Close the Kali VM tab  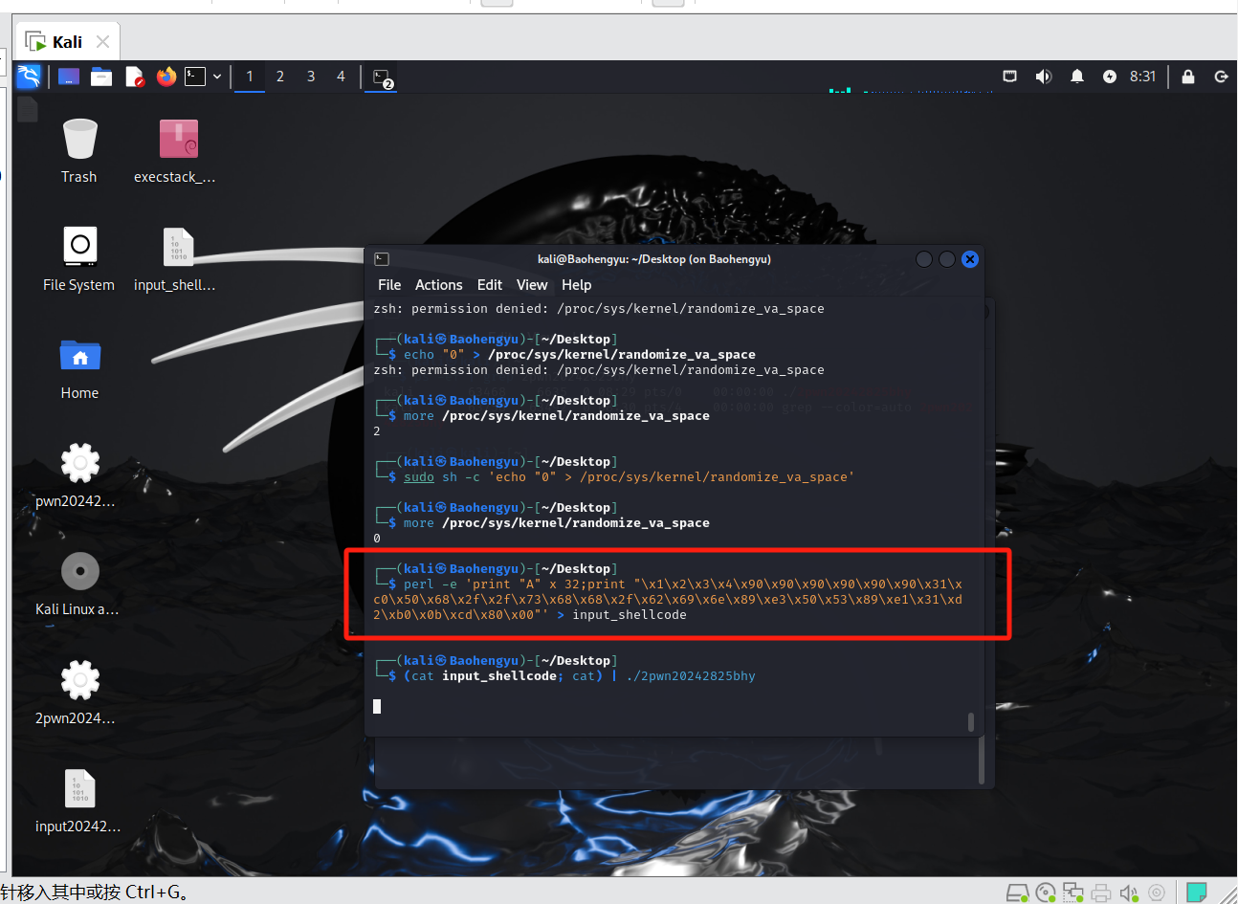(103, 42)
